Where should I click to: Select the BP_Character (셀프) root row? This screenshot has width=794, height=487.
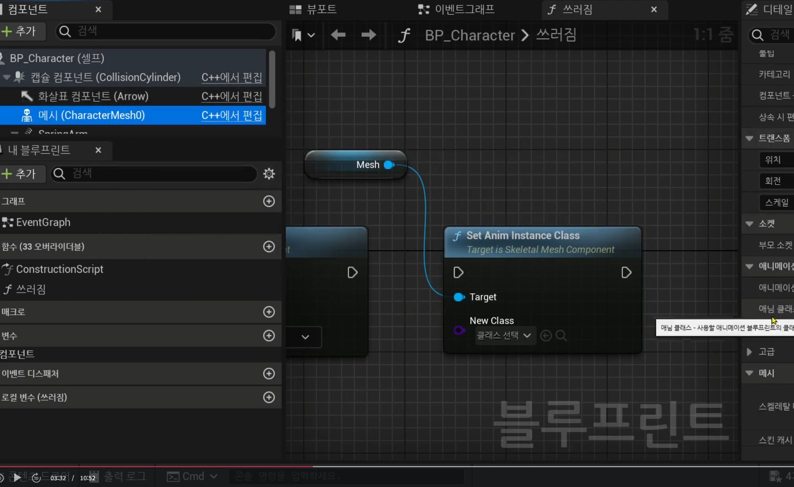tap(133, 58)
